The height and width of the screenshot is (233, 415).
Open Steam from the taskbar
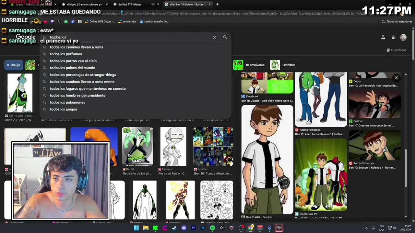point(174,228)
